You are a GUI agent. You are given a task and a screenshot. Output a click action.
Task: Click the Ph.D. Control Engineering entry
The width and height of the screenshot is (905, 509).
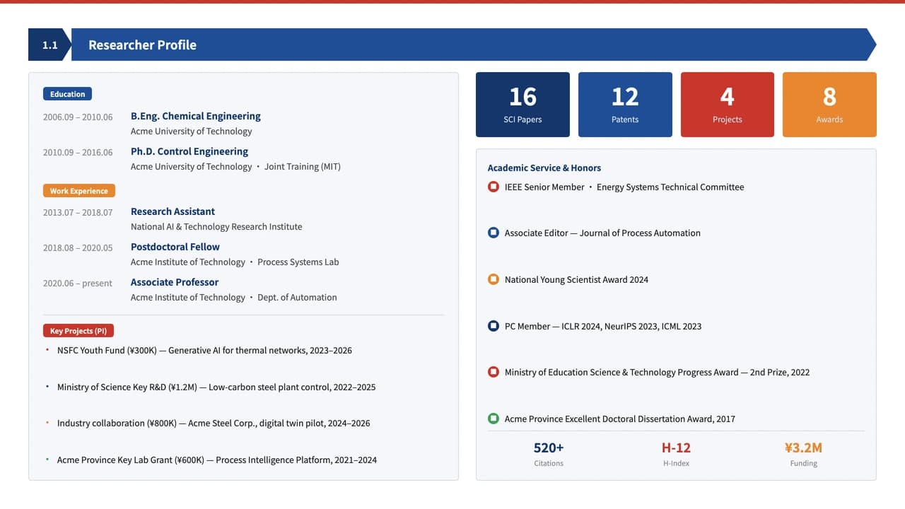(x=189, y=151)
